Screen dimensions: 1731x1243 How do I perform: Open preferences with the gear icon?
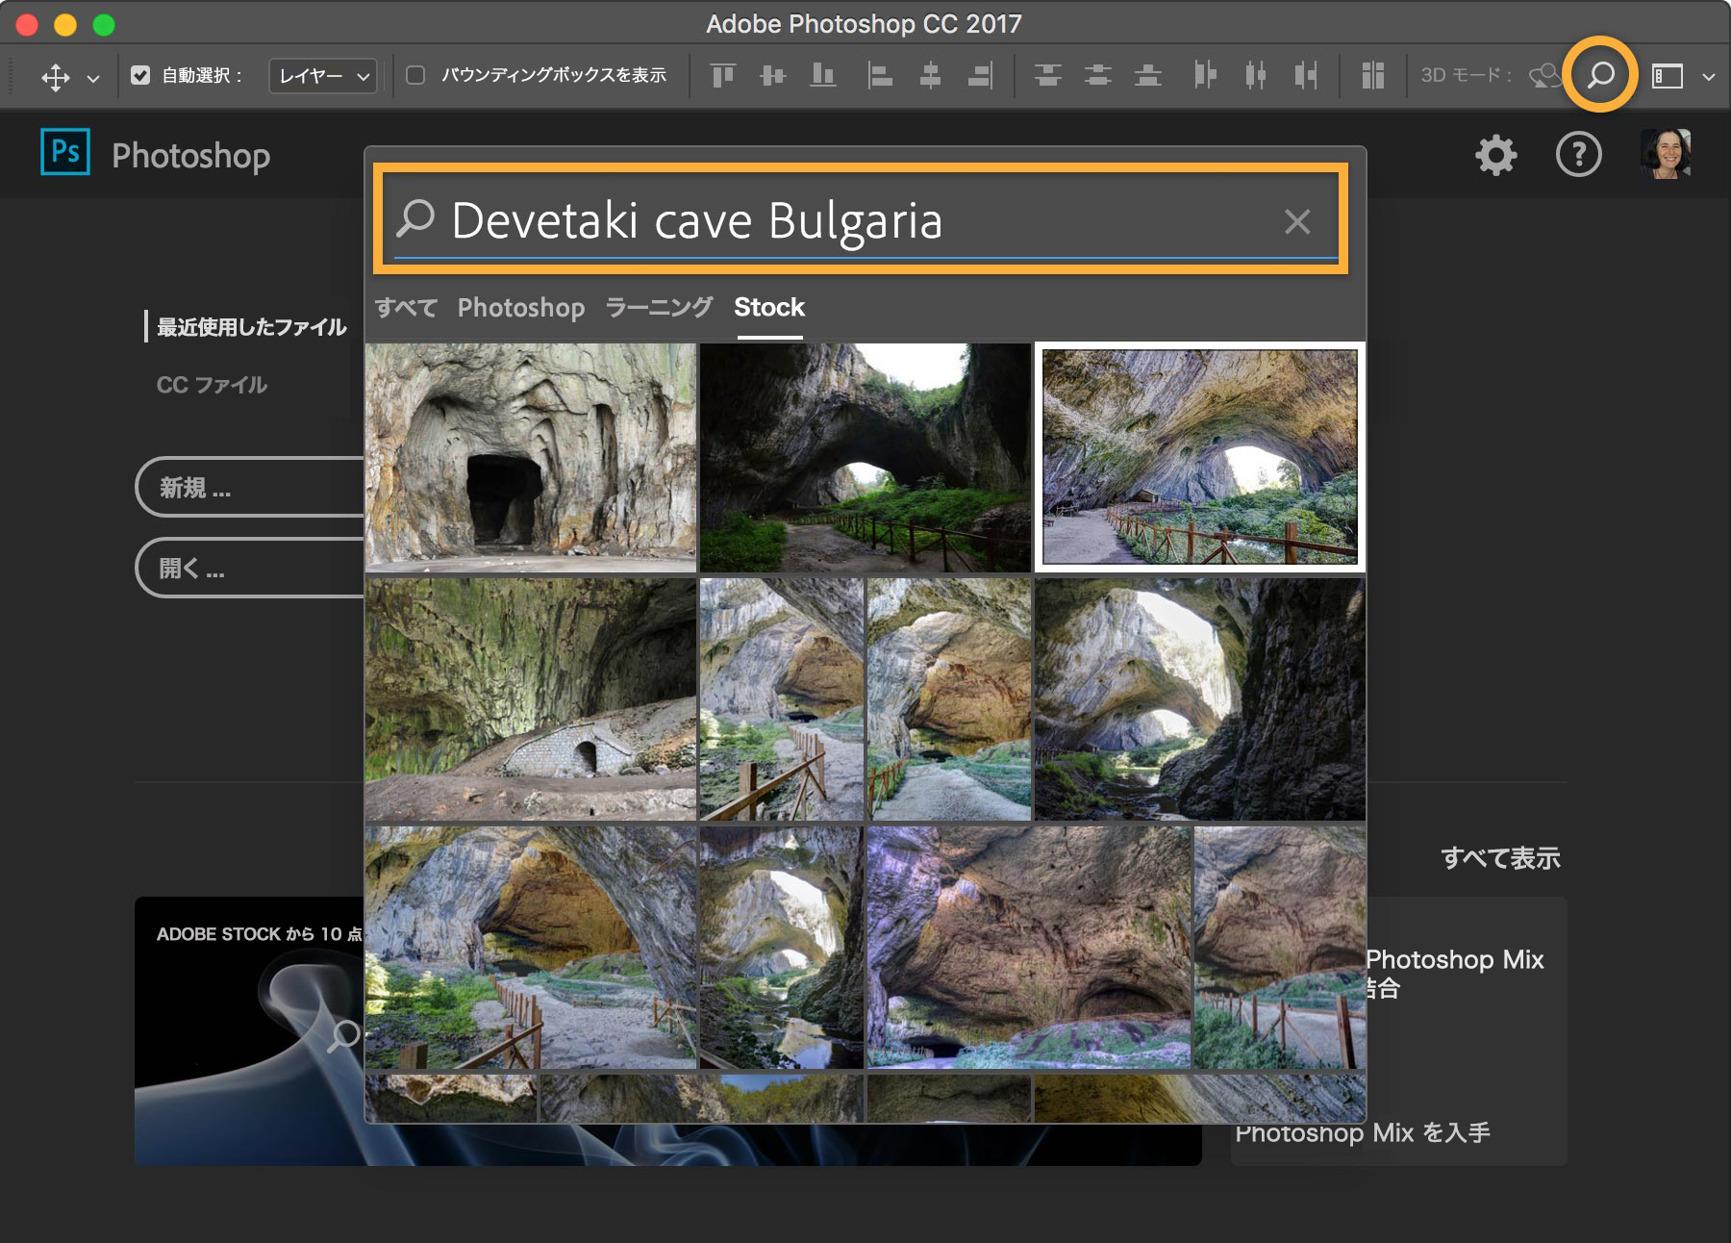point(1495,155)
